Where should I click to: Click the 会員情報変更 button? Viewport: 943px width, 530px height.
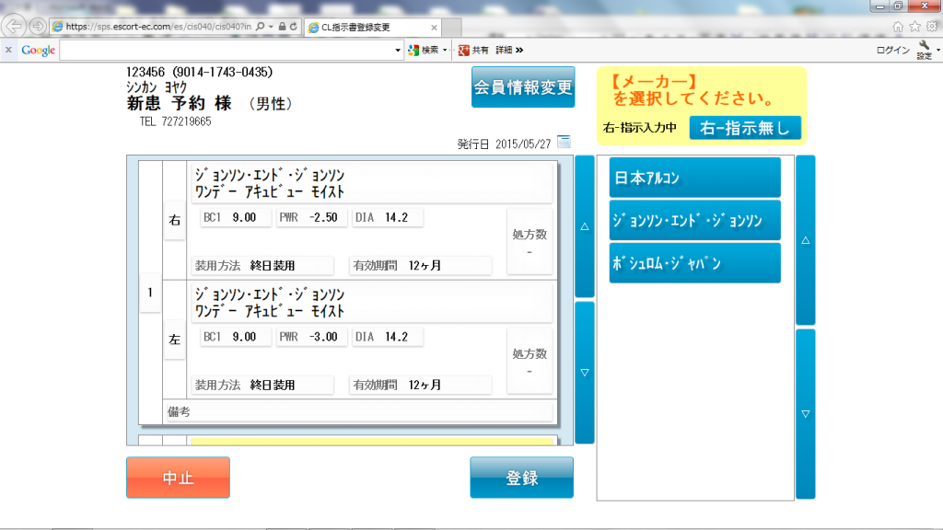coord(523,87)
